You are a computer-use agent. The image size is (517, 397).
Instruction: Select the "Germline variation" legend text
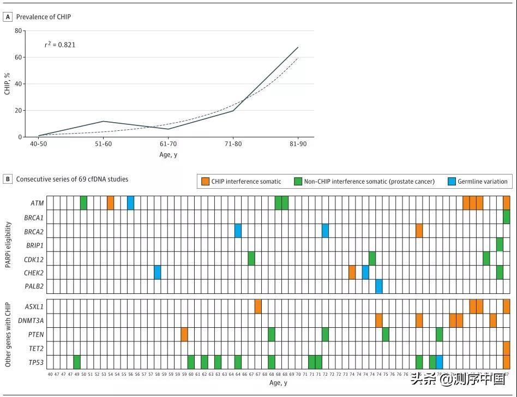click(x=483, y=182)
